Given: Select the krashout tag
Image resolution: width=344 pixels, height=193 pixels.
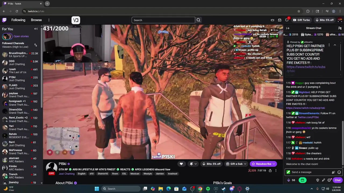Looking at the screenshot, I should point(173,174).
